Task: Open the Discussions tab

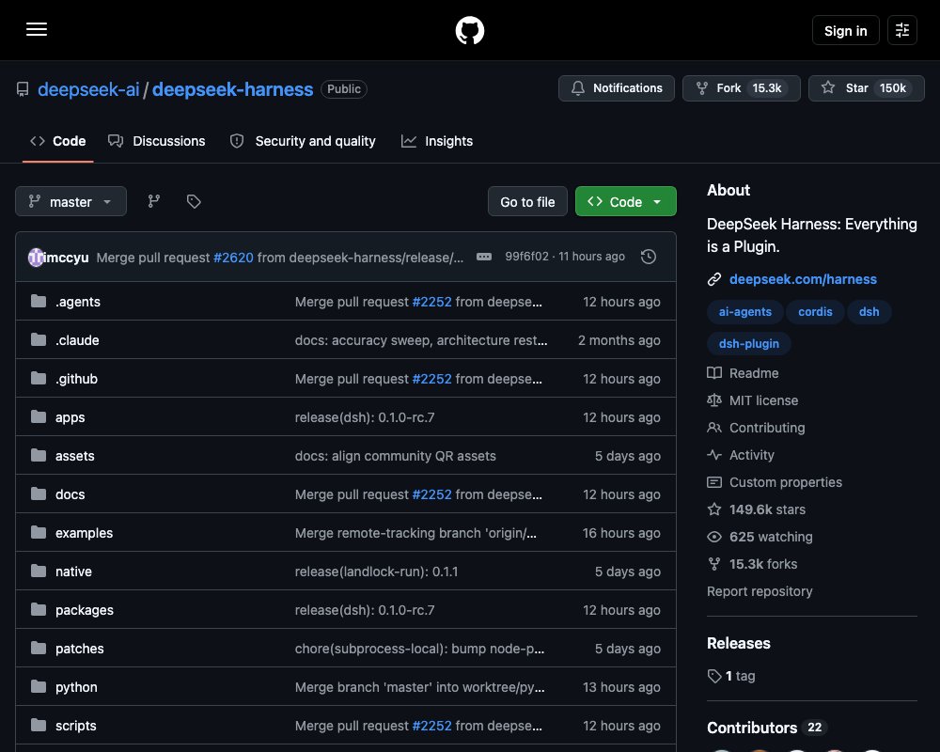Action: point(156,141)
